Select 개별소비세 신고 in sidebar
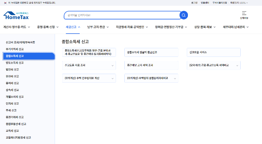 click(15, 97)
